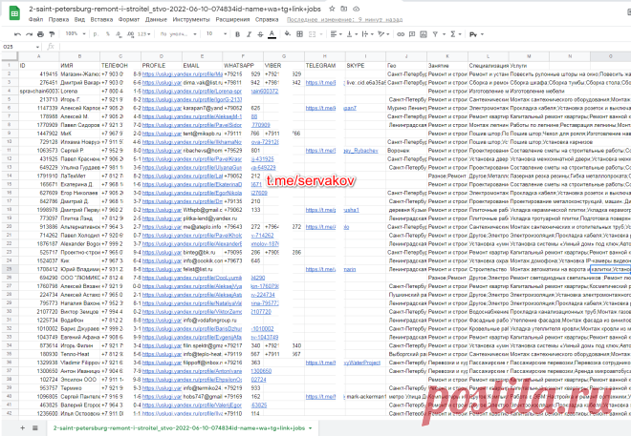Open the Вид menu

pyautogui.click(x=79, y=19)
